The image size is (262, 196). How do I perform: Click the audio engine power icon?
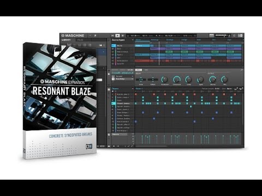click(x=234, y=35)
